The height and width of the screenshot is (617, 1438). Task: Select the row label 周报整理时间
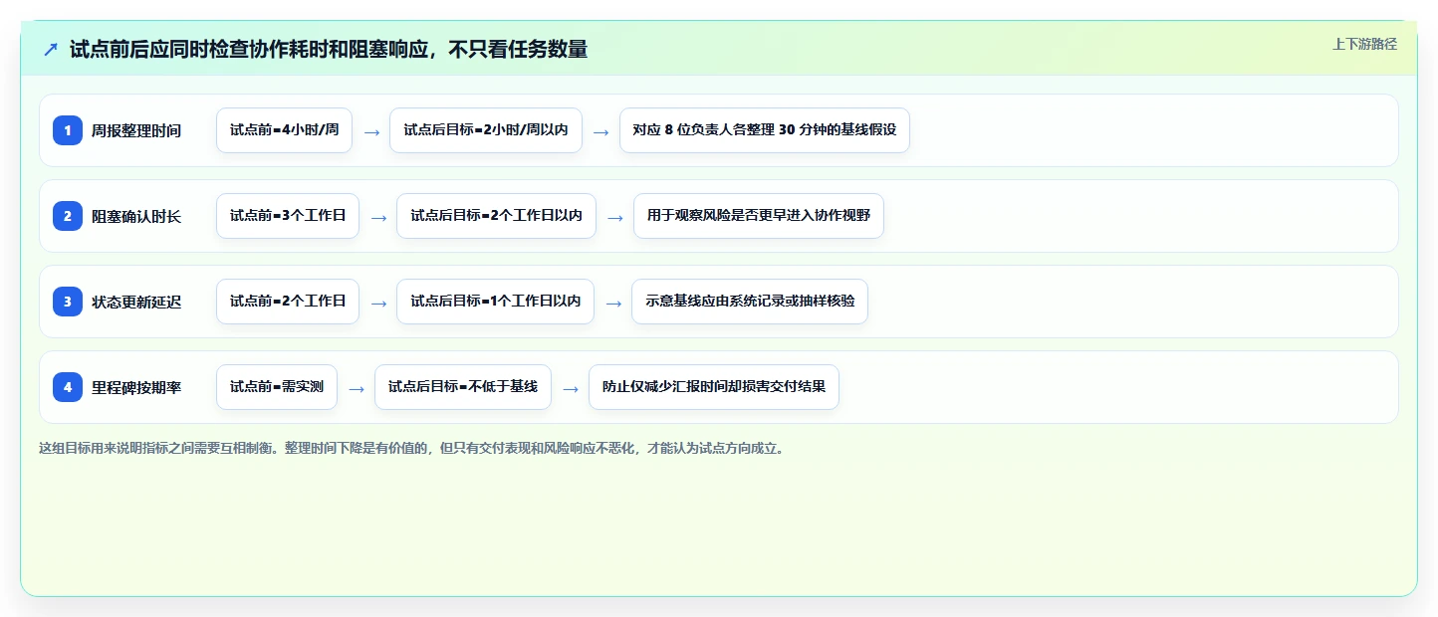coord(136,130)
